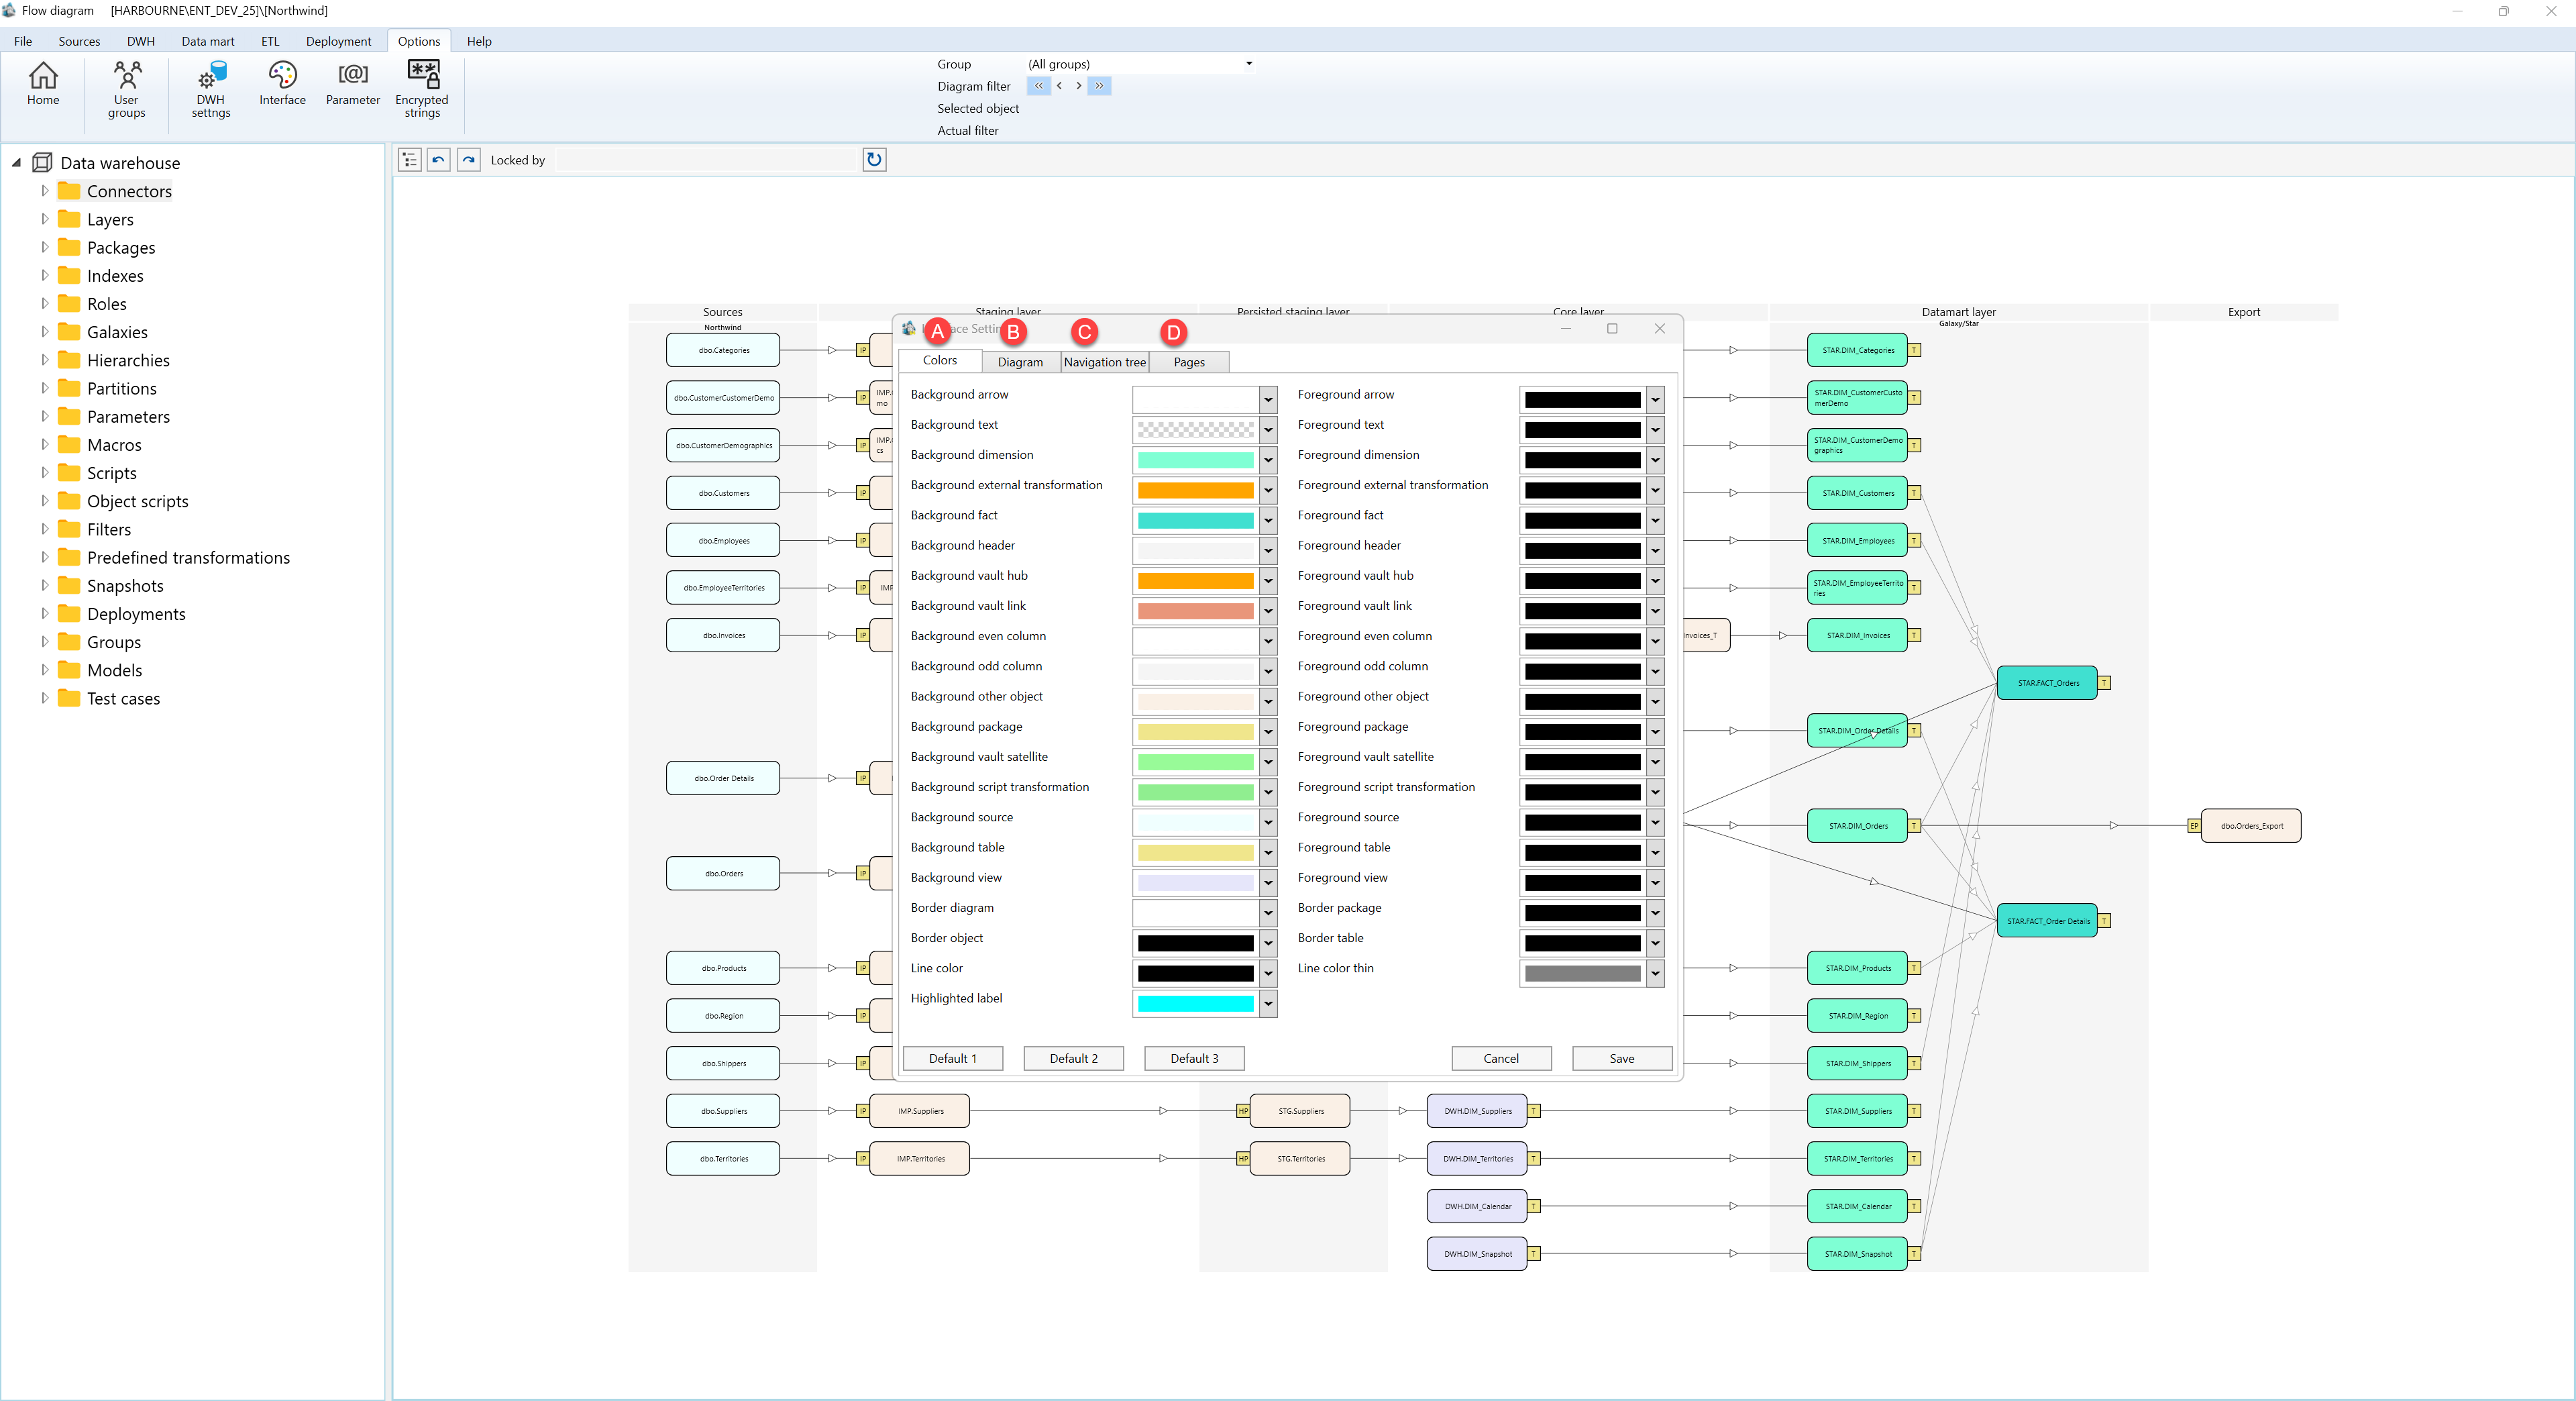Click the T icon next to STAR.FACT_Orders
The width and height of the screenshot is (2576, 1401).
[x=2105, y=683]
